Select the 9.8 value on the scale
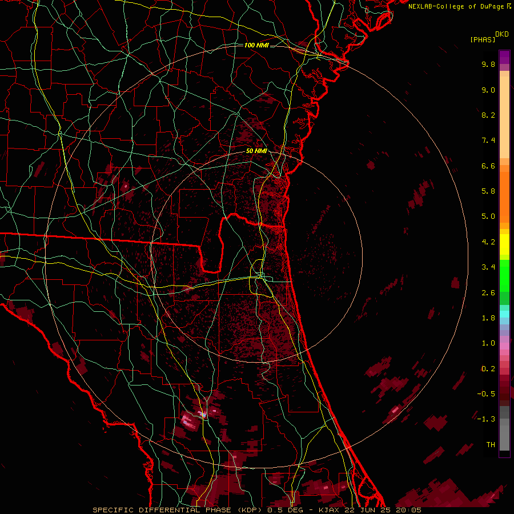Screen dimensions: 514x514 pyautogui.click(x=488, y=64)
